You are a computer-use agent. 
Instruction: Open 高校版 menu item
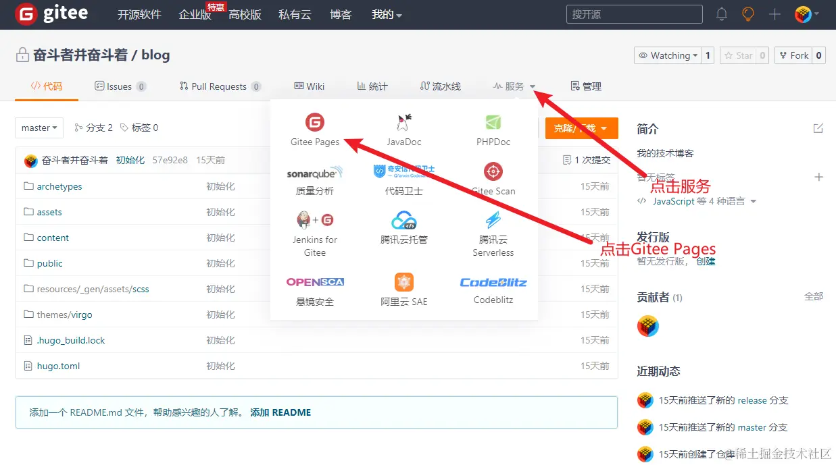tap(245, 14)
